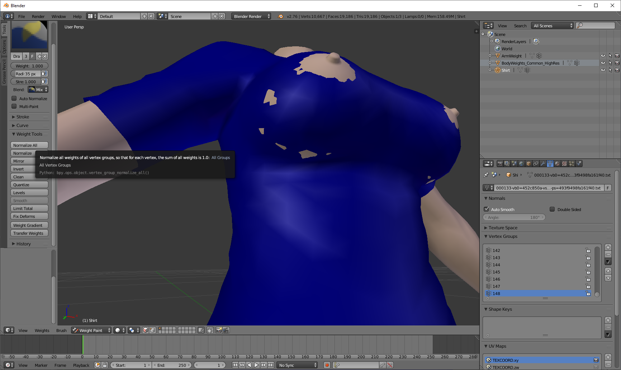Add a new vertex group with plus

click(608, 247)
